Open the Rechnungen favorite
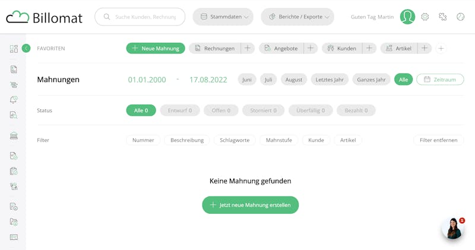The image size is (475, 250). pyautogui.click(x=215, y=48)
